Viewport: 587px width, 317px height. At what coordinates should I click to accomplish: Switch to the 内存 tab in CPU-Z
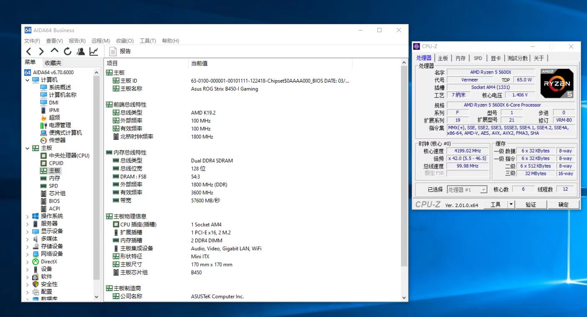click(460, 58)
